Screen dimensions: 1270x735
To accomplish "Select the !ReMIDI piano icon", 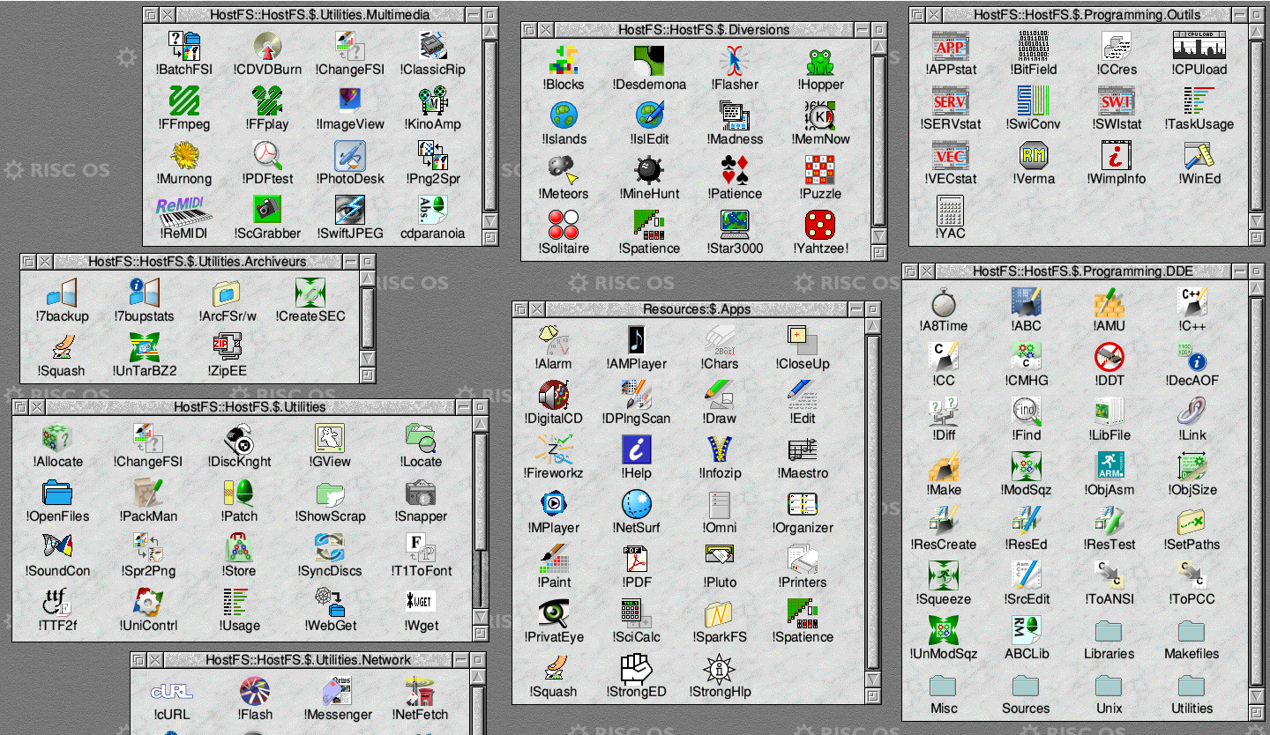I will [185, 211].
